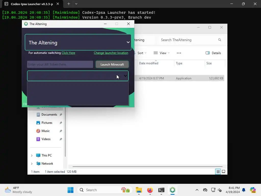This screenshot has height=196, width=261.
Task: Open the Sort menu in File Explorer
Action: [x=141, y=53]
